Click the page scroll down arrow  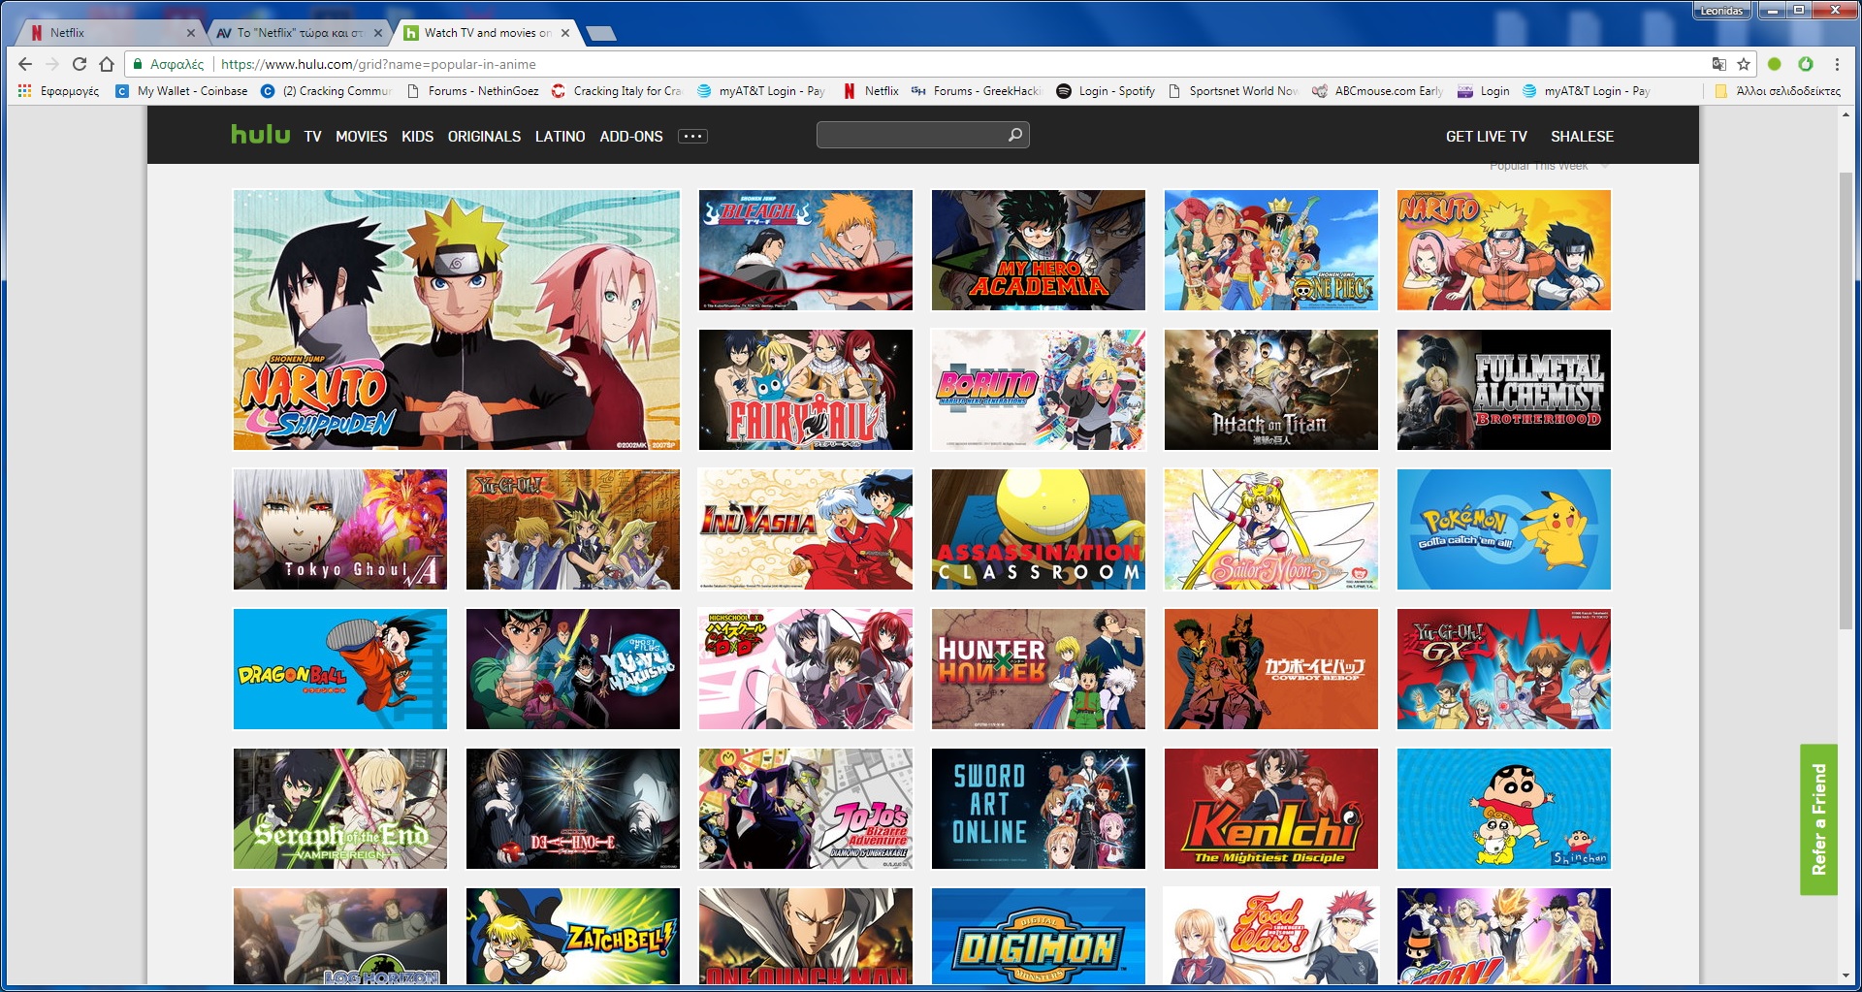coord(1846,976)
